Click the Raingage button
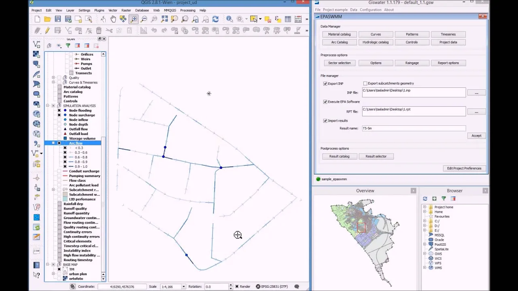The width and height of the screenshot is (518, 291). point(412,63)
